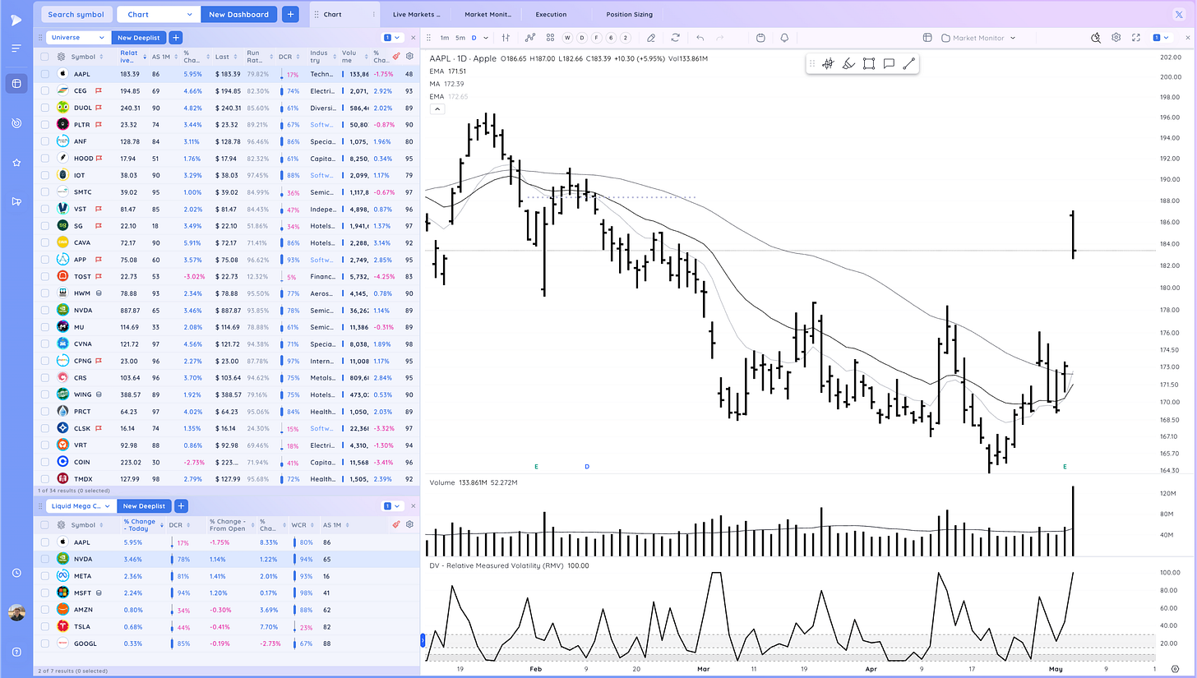Select the comment annotation tool
Image resolution: width=1197 pixels, height=678 pixels.
tap(889, 63)
